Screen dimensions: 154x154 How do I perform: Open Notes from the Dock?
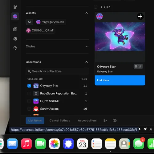pyautogui.click(x=111, y=144)
